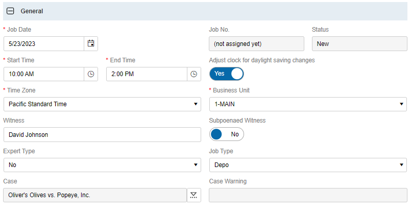Screen dimensions: 411x212
Task: Open the Start Time clock picker
Action: pyautogui.click(x=91, y=74)
